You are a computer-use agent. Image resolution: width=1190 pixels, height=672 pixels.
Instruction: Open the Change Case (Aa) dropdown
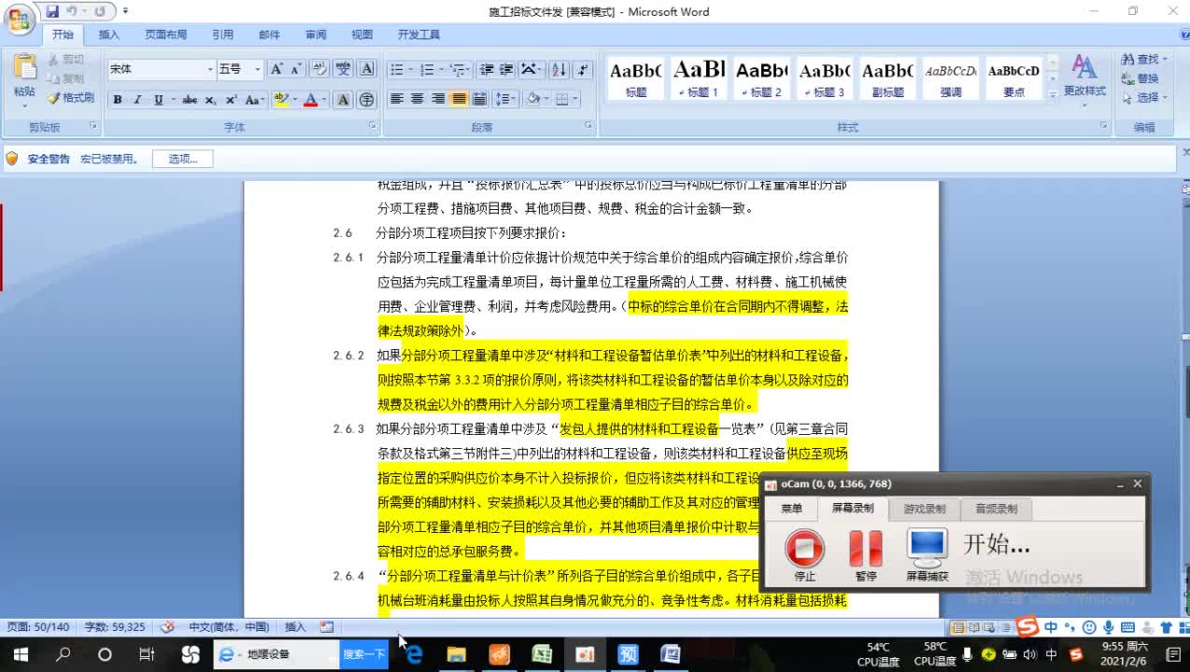[256, 100]
